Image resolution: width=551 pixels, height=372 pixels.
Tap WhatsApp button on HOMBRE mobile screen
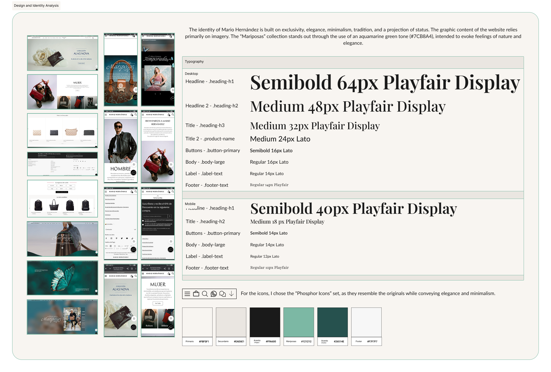[x=134, y=165]
